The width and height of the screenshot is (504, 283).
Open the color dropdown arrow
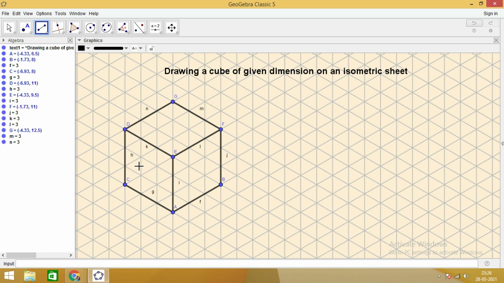pos(88,48)
